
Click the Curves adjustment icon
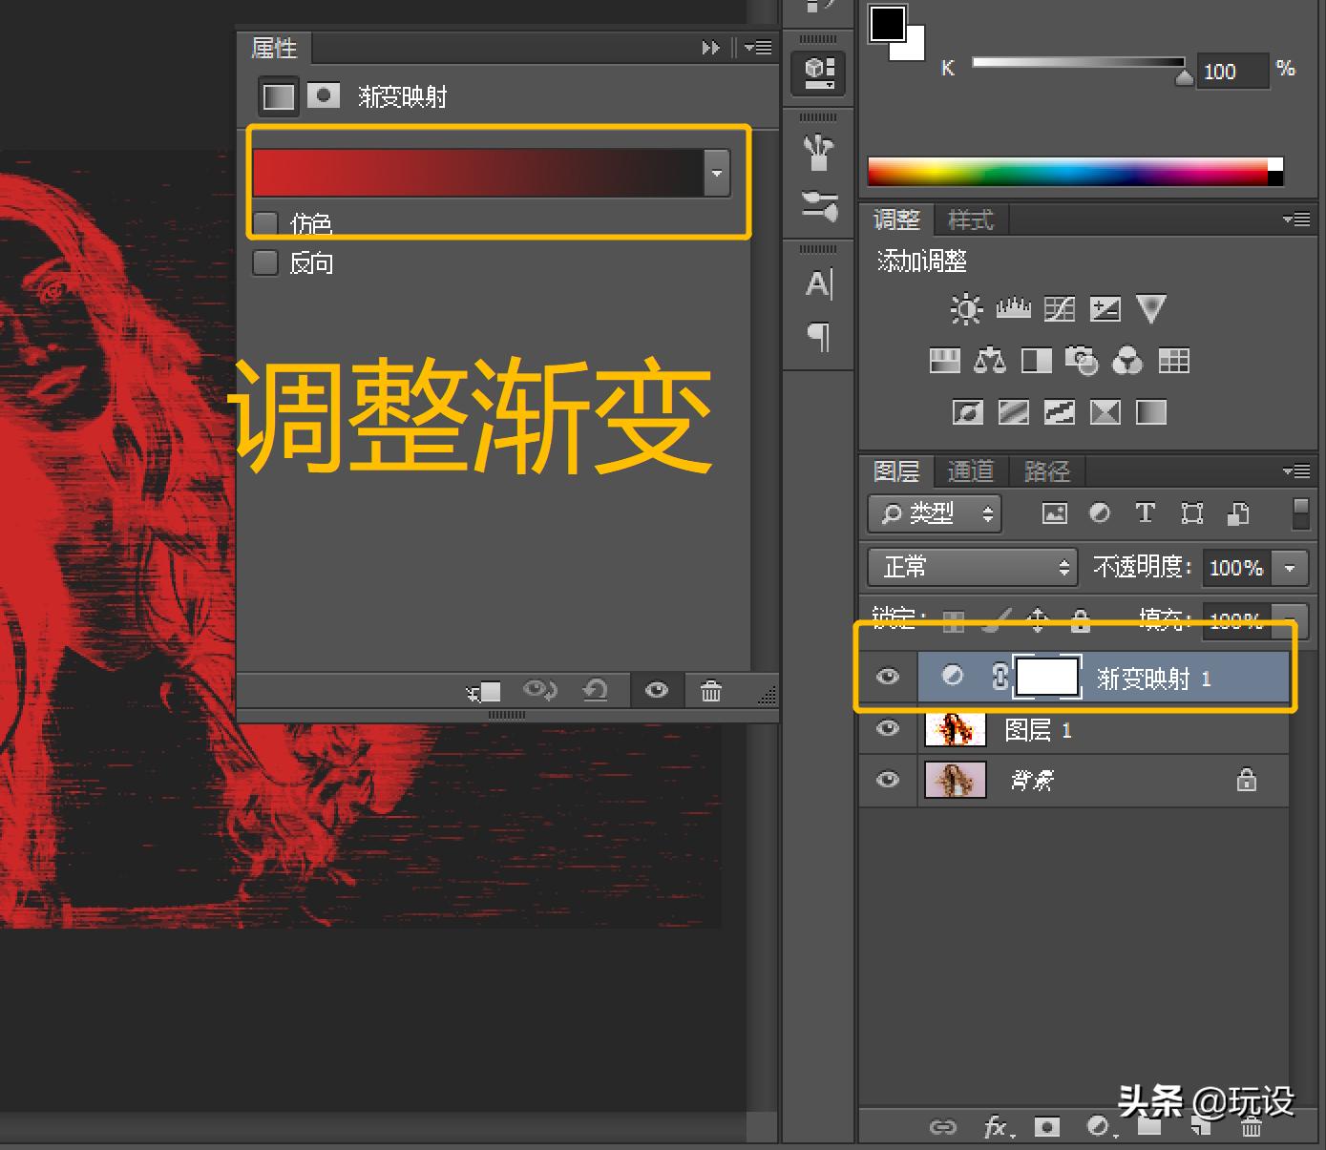coord(1059,309)
